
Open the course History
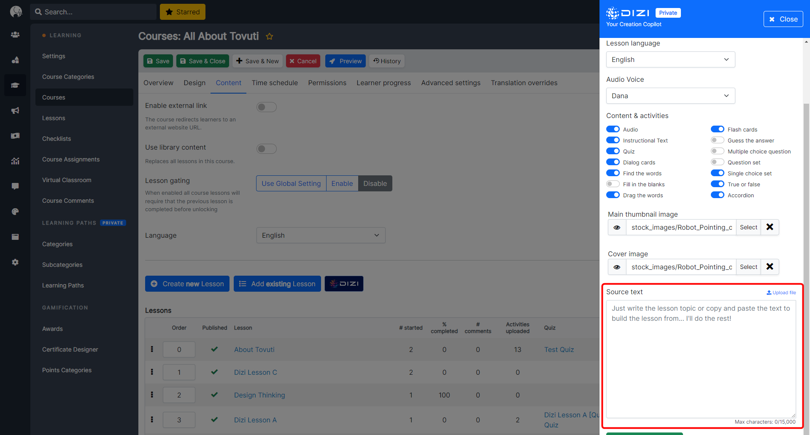click(x=387, y=61)
